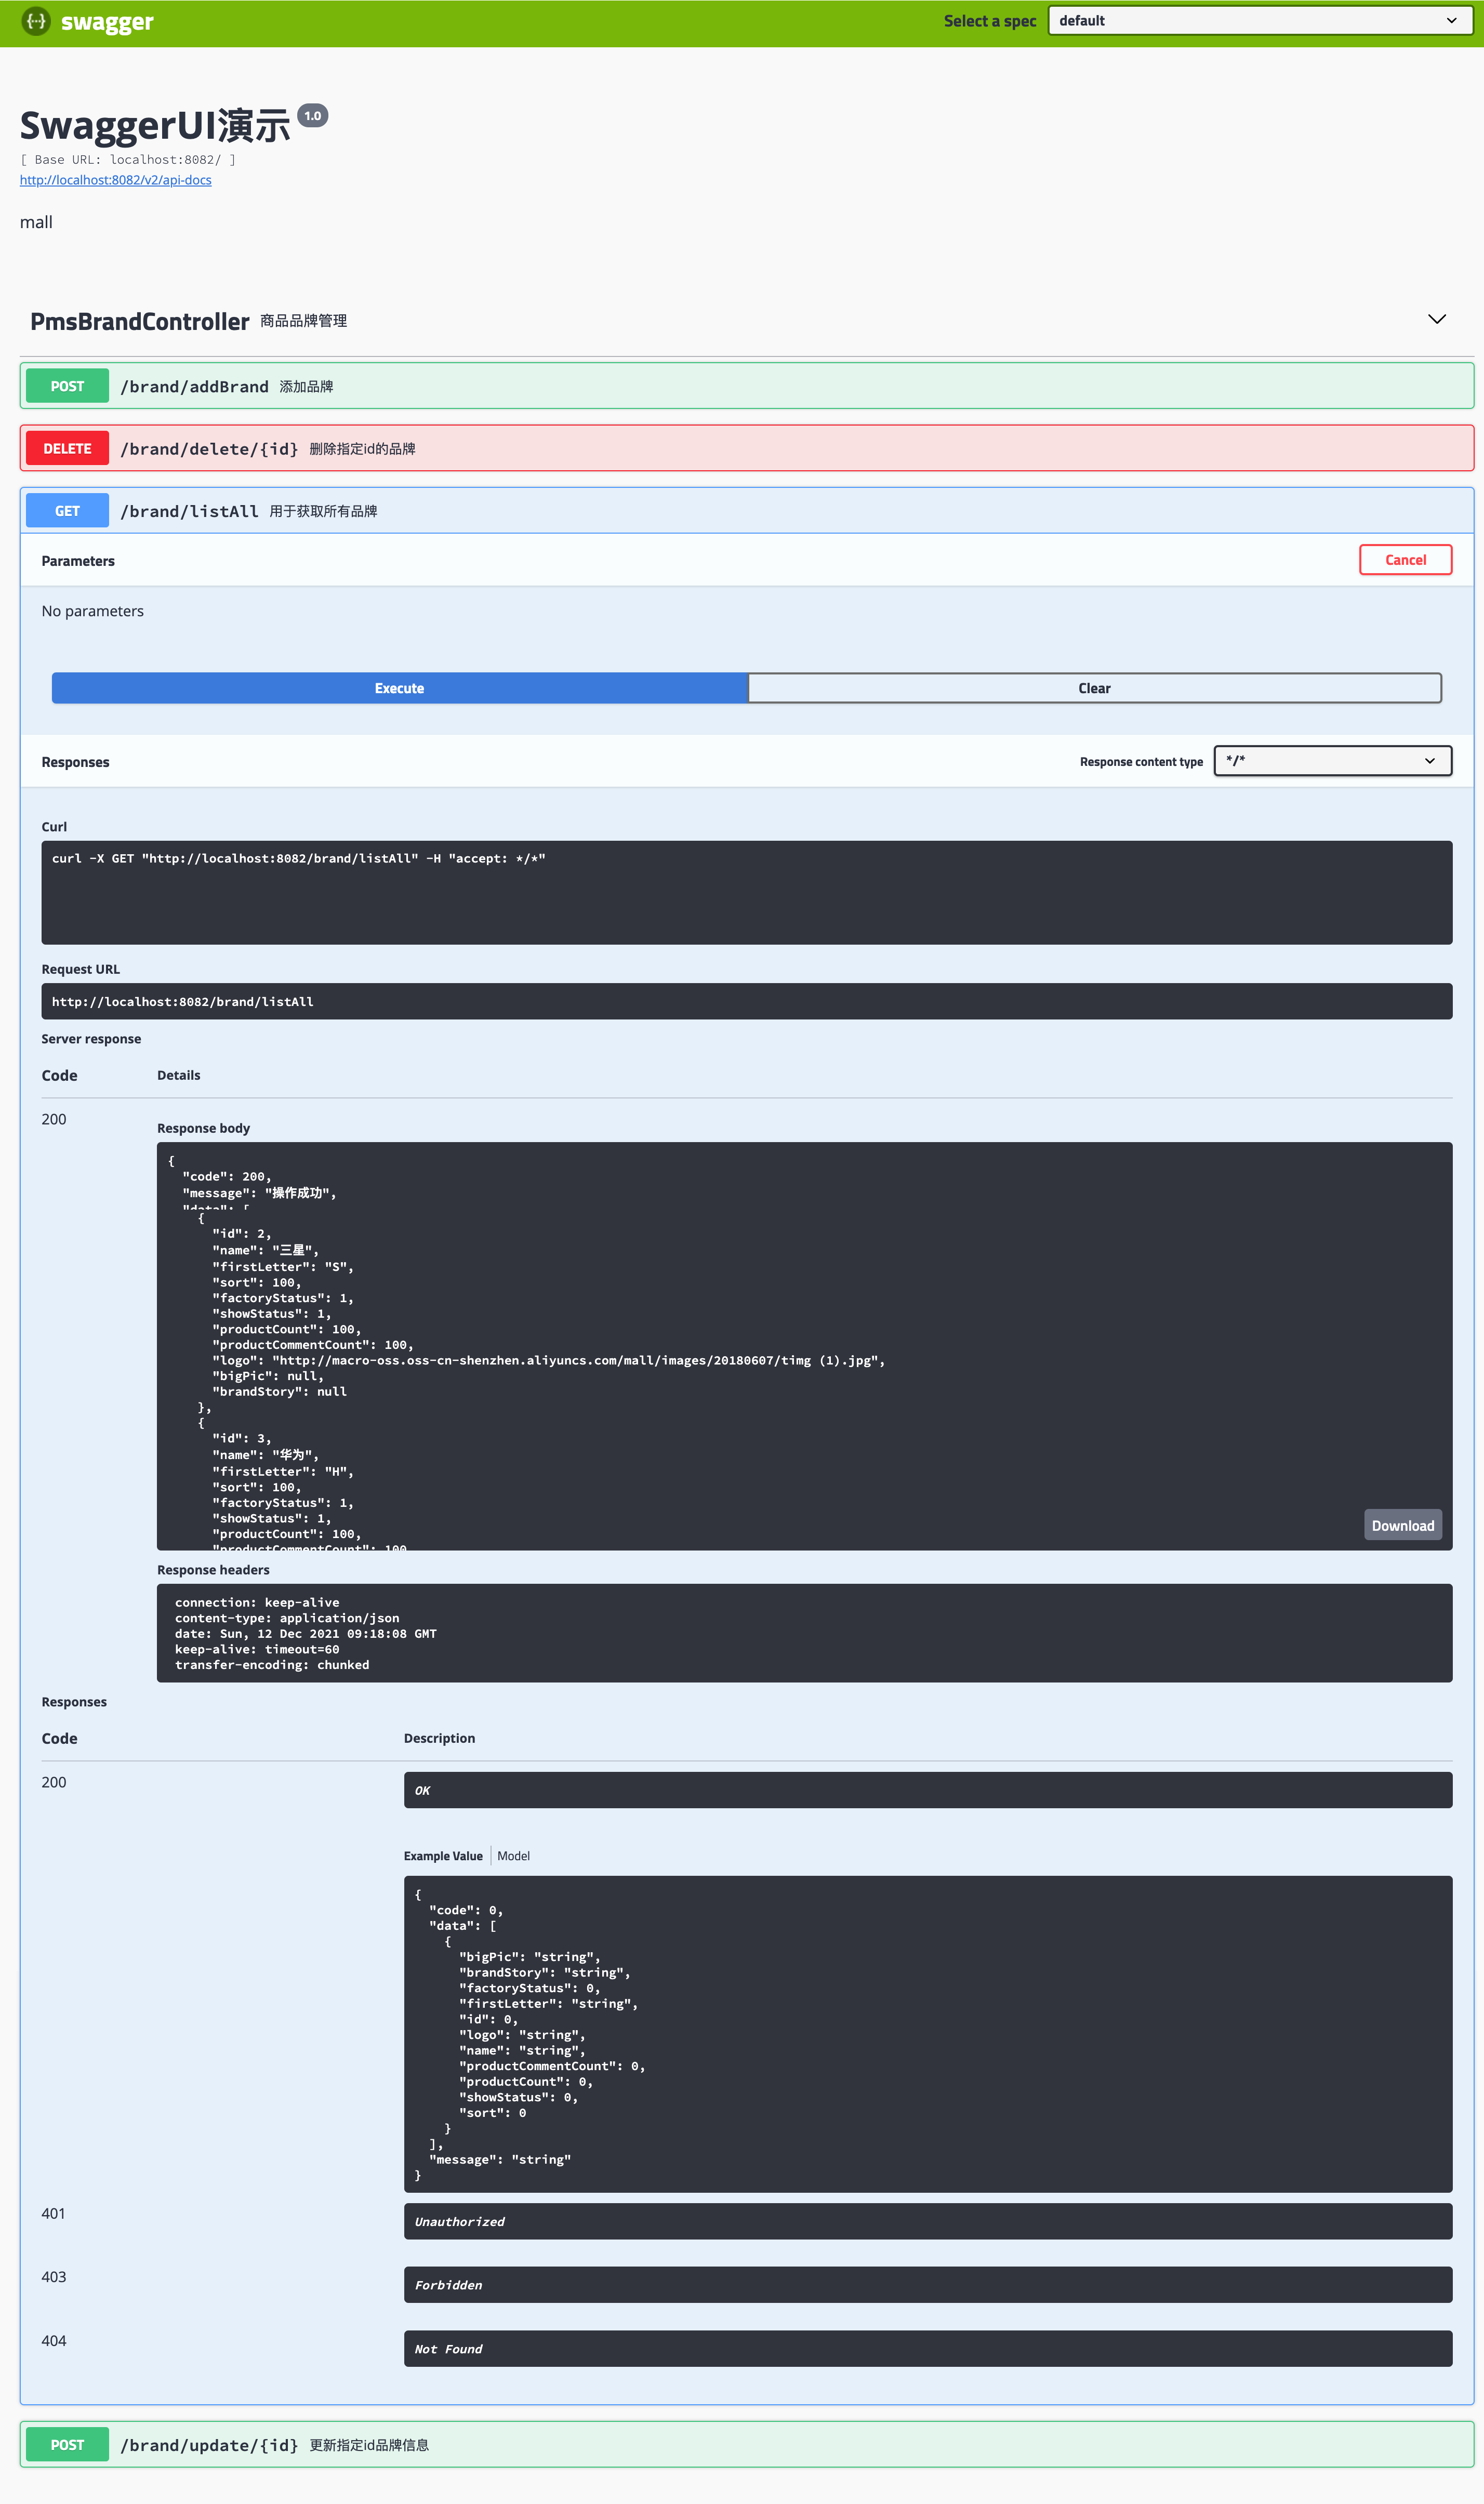
Task: Collapse GET /brand/listAll operation
Action: (x=746, y=511)
